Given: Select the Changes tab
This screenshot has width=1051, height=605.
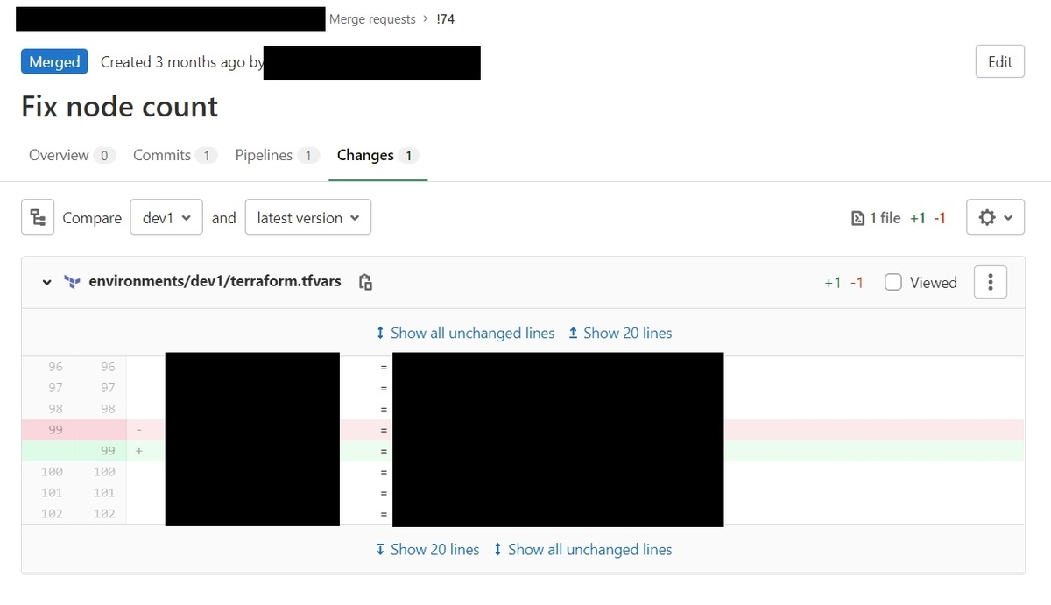Looking at the screenshot, I should [x=377, y=155].
